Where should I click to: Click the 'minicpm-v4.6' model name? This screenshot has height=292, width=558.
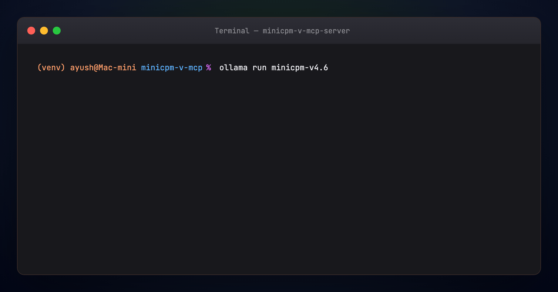point(300,68)
